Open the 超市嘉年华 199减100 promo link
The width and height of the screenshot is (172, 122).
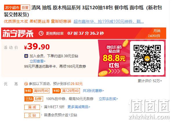click(109, 21)
